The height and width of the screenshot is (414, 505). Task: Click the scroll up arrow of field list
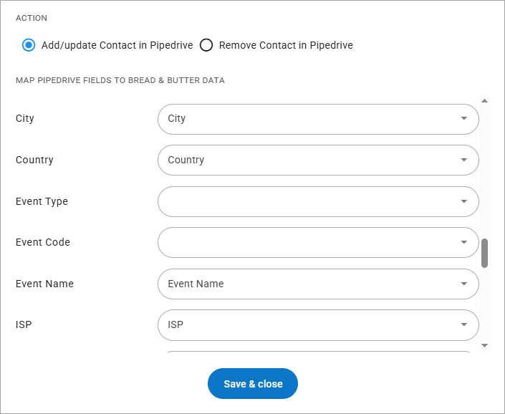point(485,102)
